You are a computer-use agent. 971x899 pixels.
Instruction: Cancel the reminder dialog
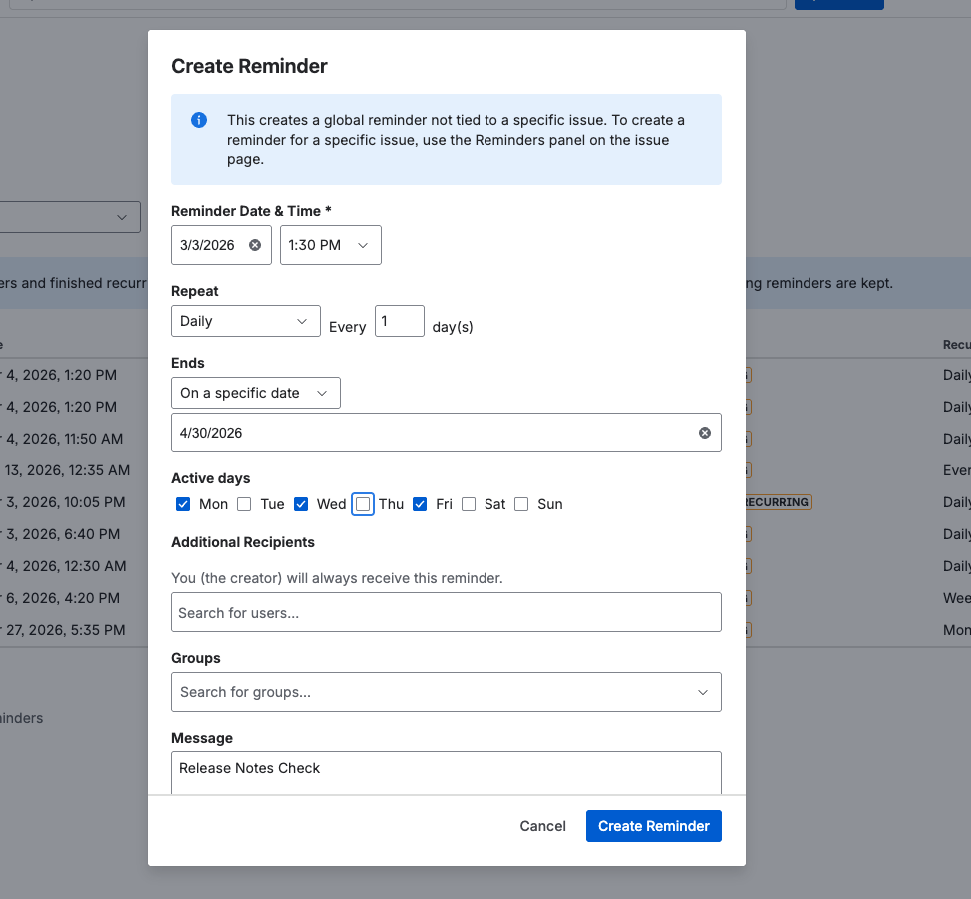[x=542, y=826]
